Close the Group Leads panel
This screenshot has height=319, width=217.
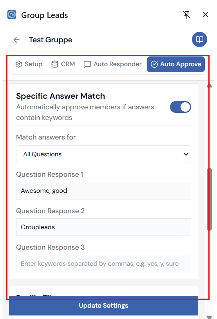pyautogui.click(x=206, y=14)
